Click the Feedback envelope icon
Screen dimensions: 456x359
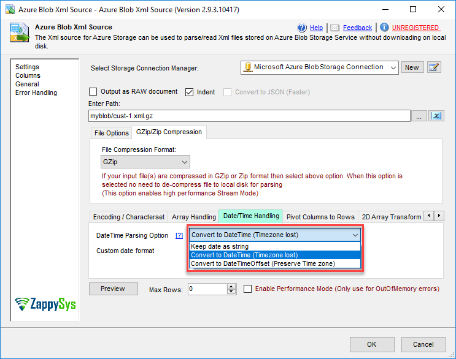tap(334, 28)
